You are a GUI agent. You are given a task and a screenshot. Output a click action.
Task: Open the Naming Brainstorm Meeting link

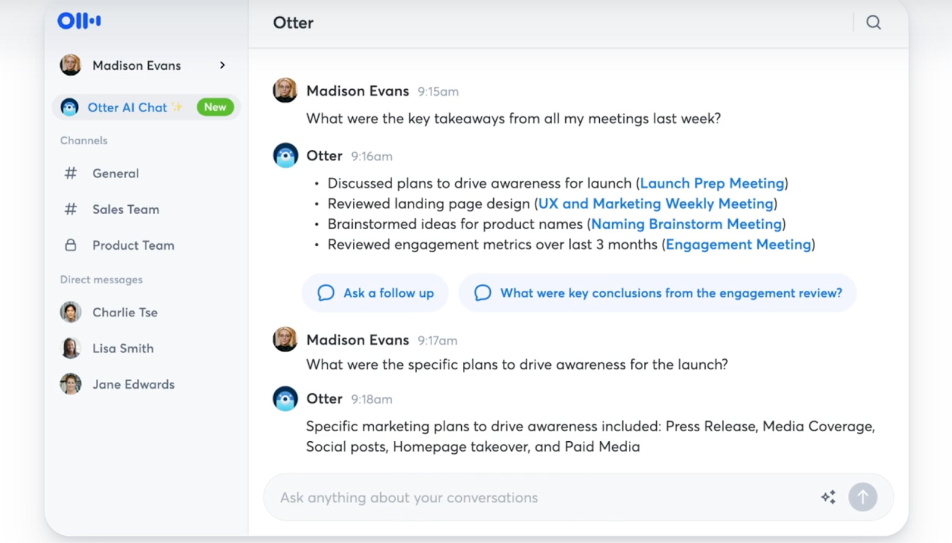[x=687, y=224]
